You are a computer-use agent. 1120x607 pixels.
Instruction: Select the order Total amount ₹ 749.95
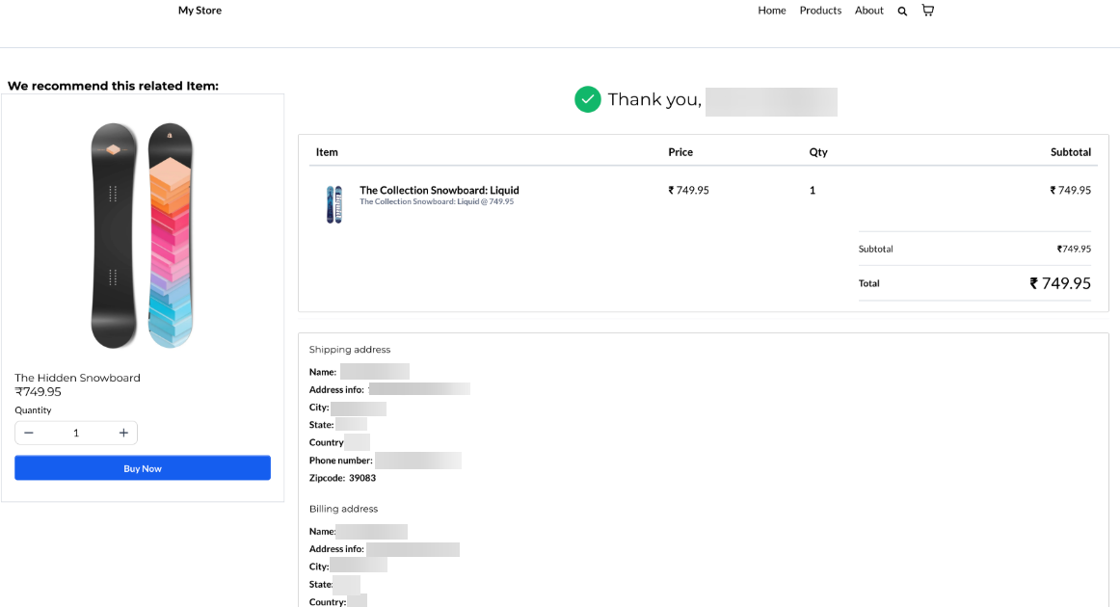click(1059, 283)
